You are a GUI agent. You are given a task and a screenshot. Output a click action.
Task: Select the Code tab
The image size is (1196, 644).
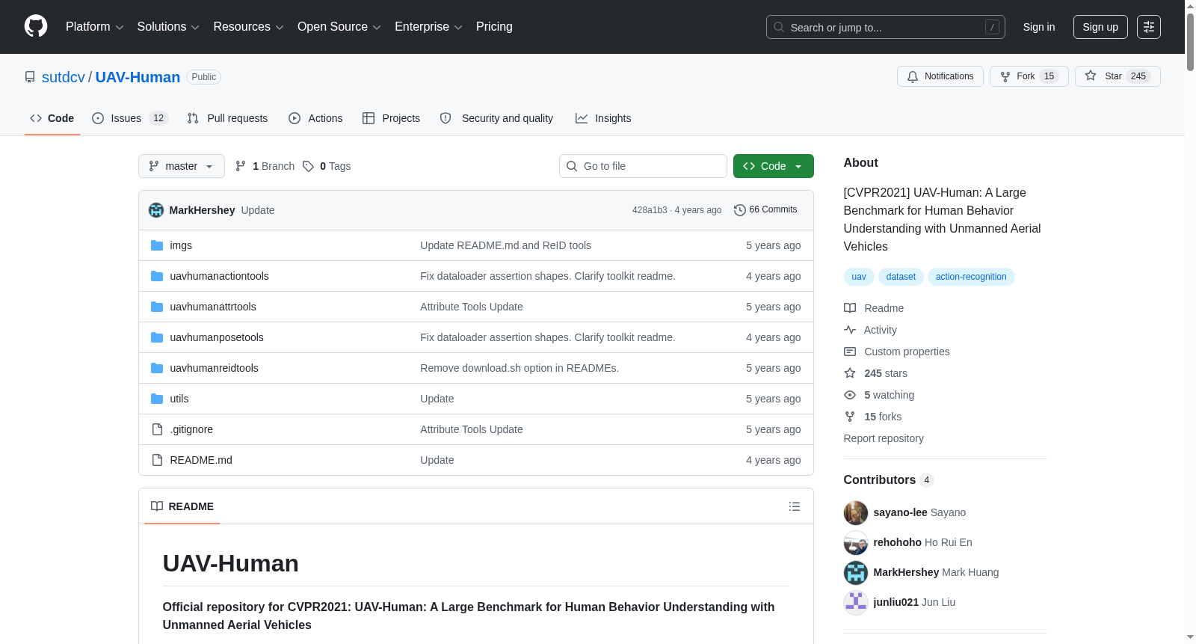click(52, 118)
